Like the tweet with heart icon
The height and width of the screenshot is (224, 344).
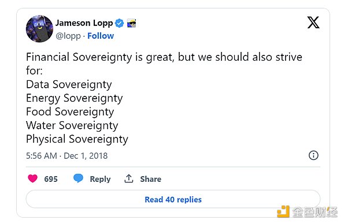[33, 178]
